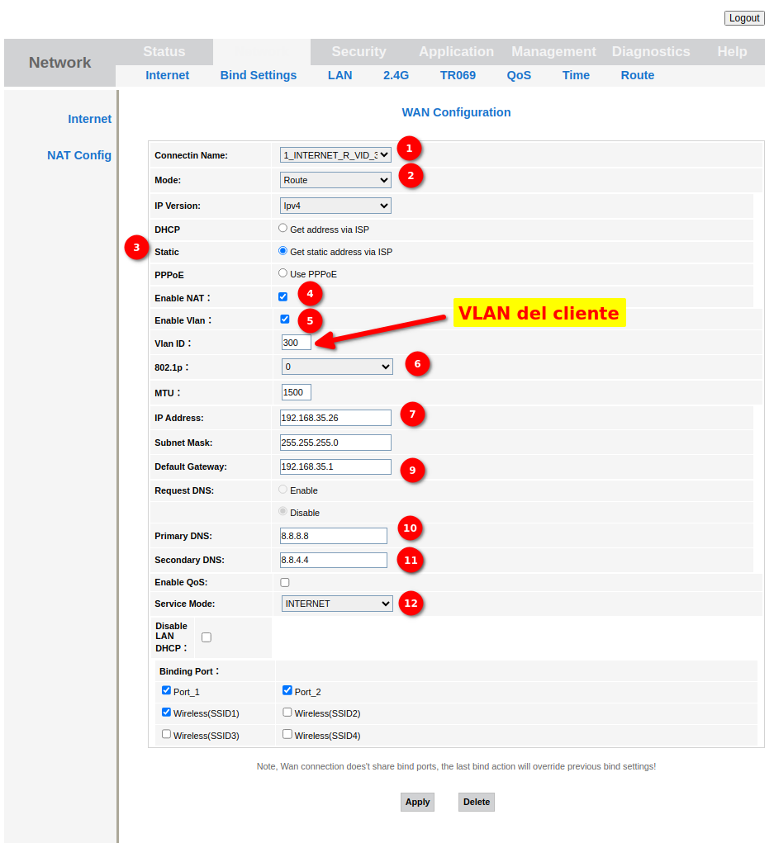
Task: Open the 802.1p priority dropdown
Action: point(337,366)
